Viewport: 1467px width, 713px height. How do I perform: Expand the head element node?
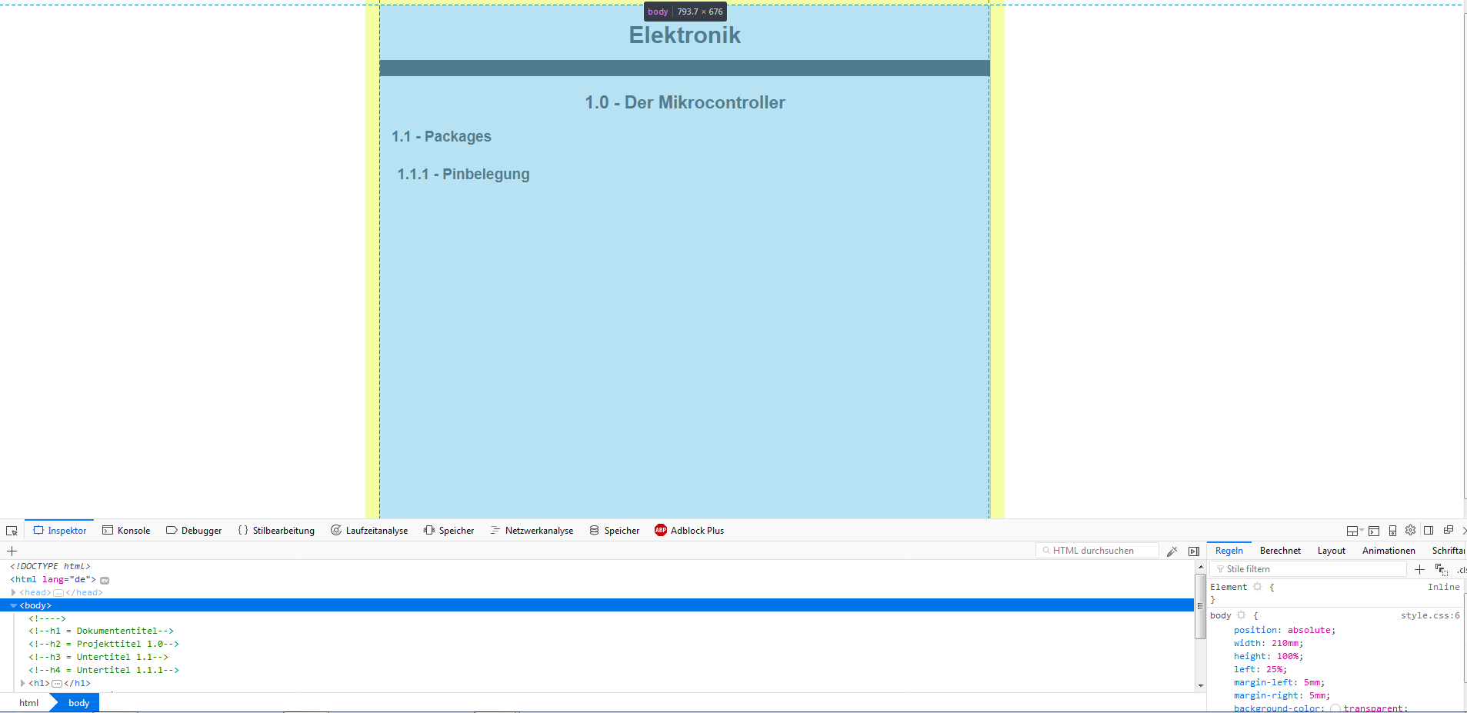coord(14,592)
